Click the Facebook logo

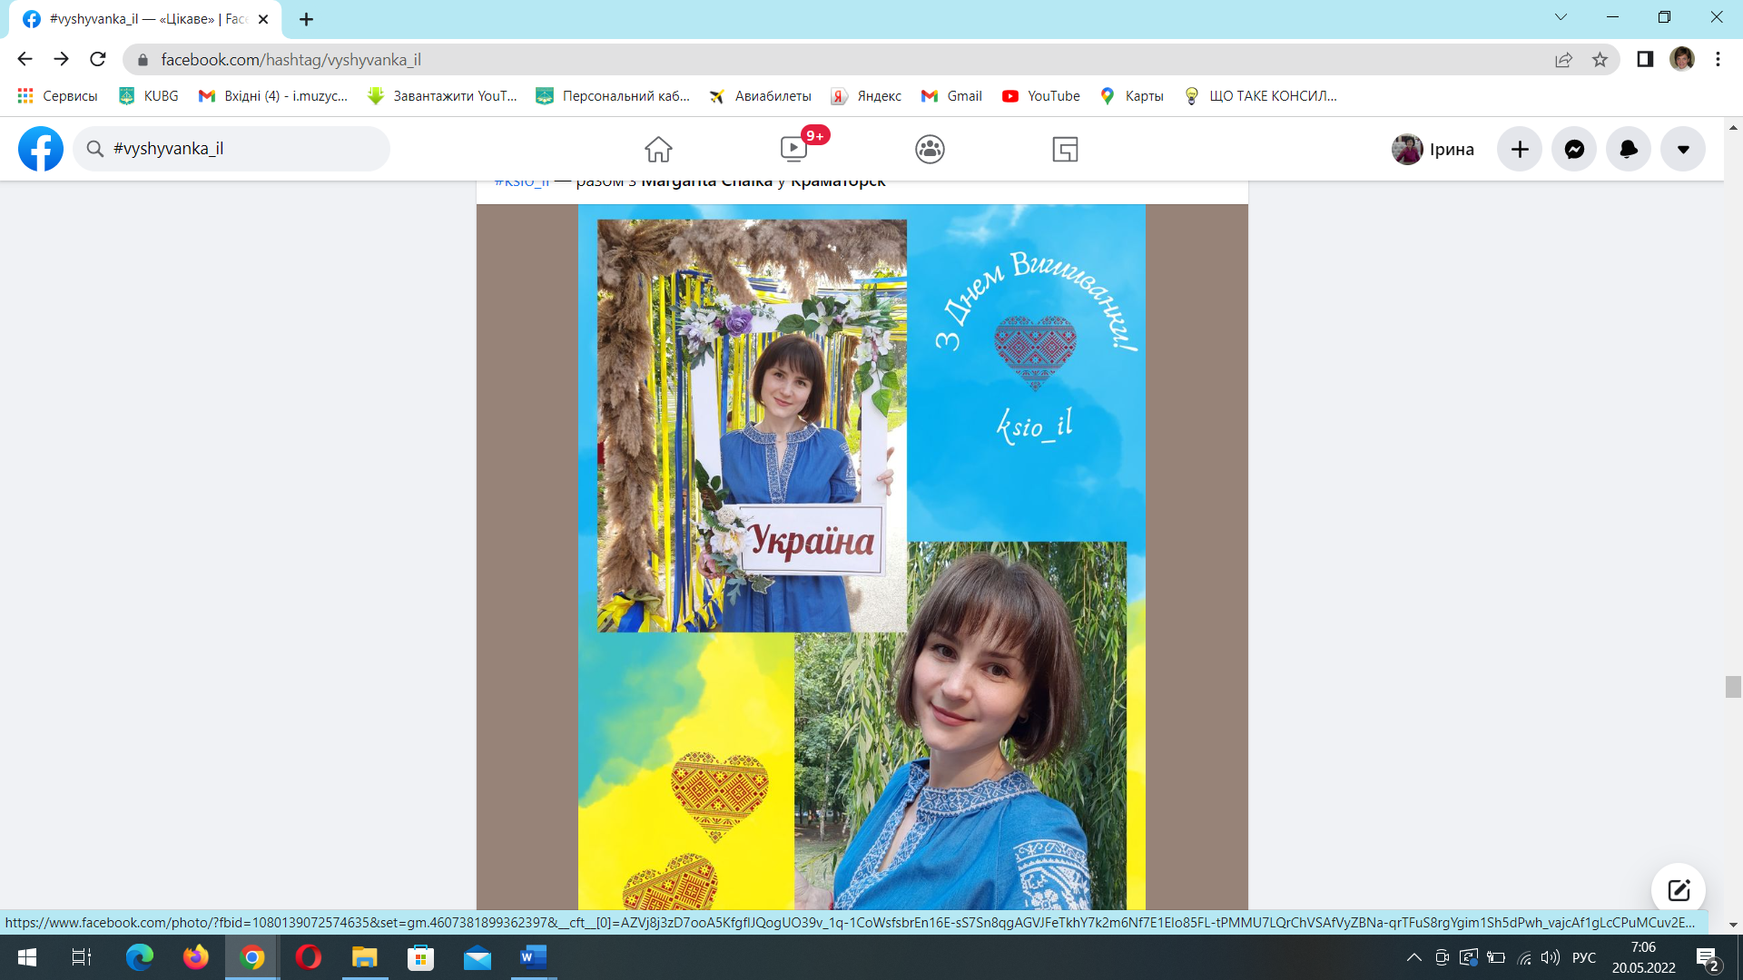41,149
